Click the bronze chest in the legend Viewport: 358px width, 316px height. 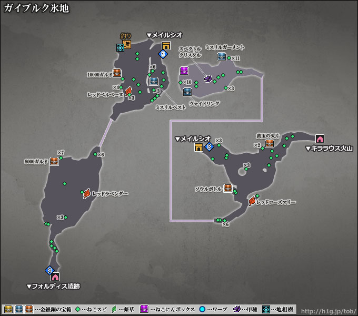(x=29, y=309)
